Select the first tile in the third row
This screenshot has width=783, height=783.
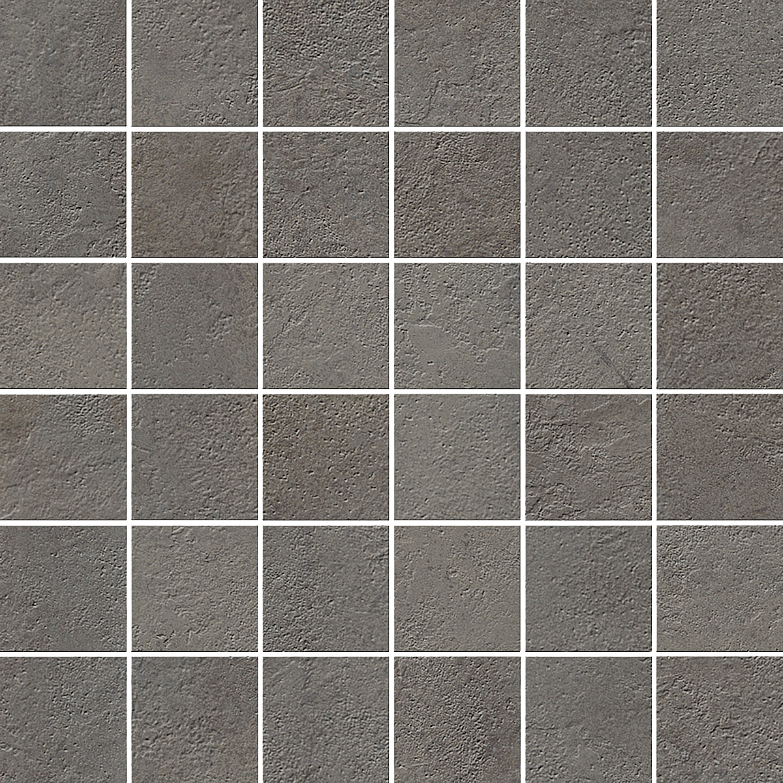coord(63,326)
